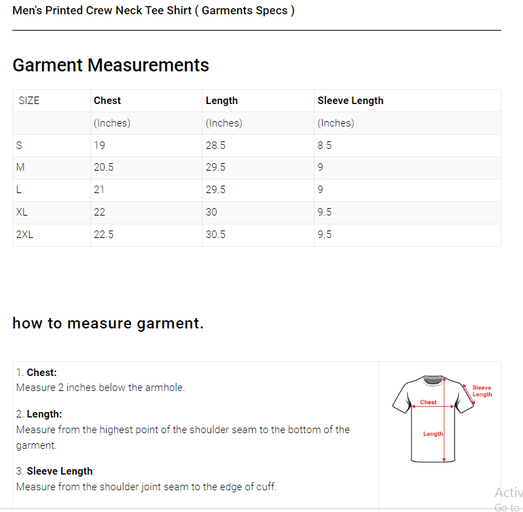Image resolution: width=523 pixels, height=512 pixels.
Task: Click the red Length label inside the shirt diagram
Action: pyautogui.click(x=433, y=434)
